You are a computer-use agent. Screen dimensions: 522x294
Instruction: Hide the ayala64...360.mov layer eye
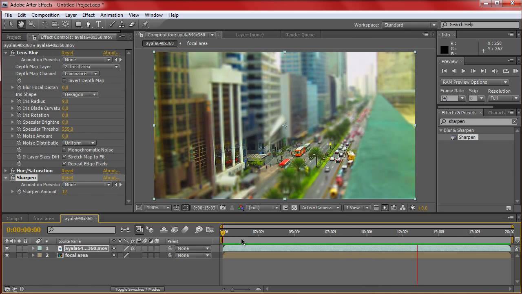[7, 248]
